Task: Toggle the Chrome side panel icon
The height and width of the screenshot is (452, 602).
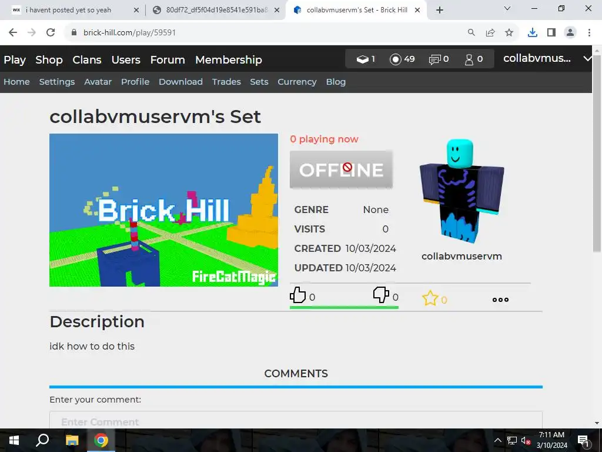Action: pyautogui.click(x=551, y=33)
